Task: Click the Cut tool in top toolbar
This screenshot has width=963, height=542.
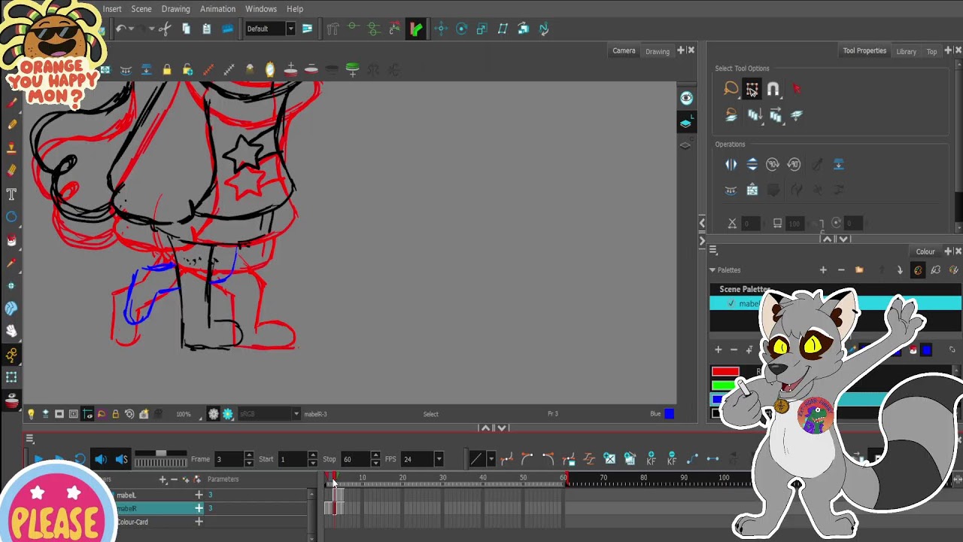Action: click(x=165, y=29)
